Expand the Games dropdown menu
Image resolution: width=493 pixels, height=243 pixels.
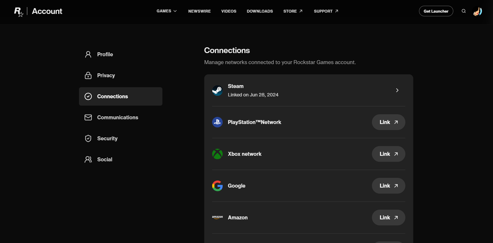(167, 11)
